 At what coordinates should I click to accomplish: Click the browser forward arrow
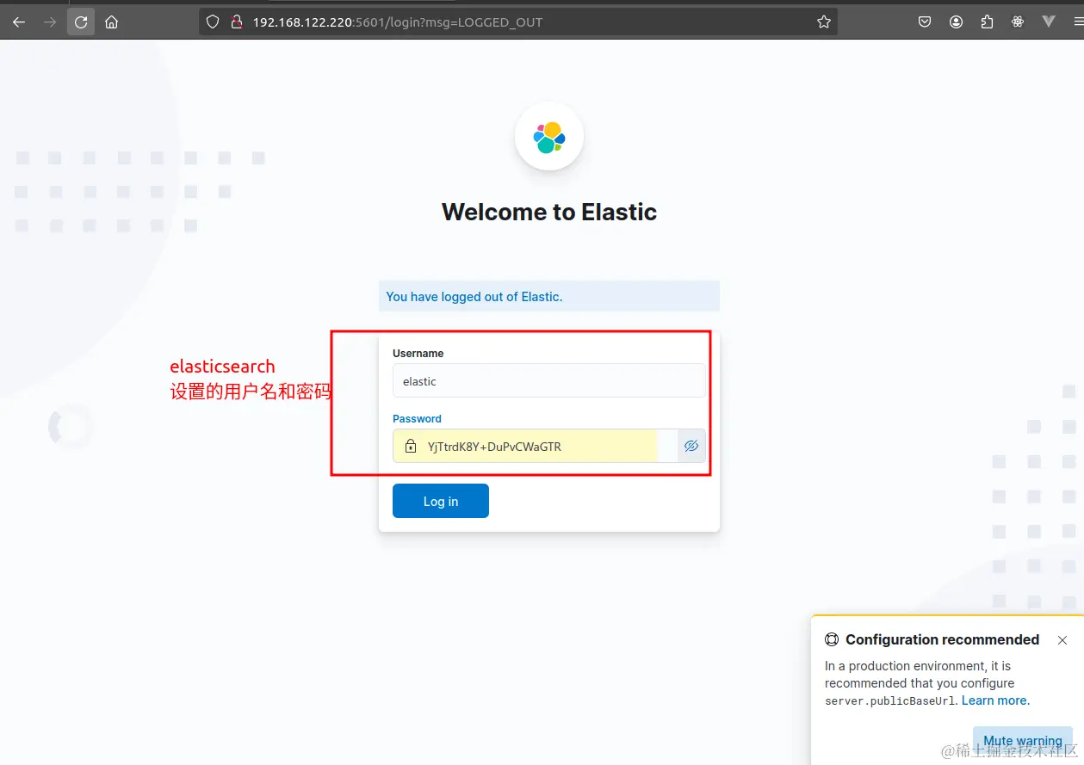[50, 22]
